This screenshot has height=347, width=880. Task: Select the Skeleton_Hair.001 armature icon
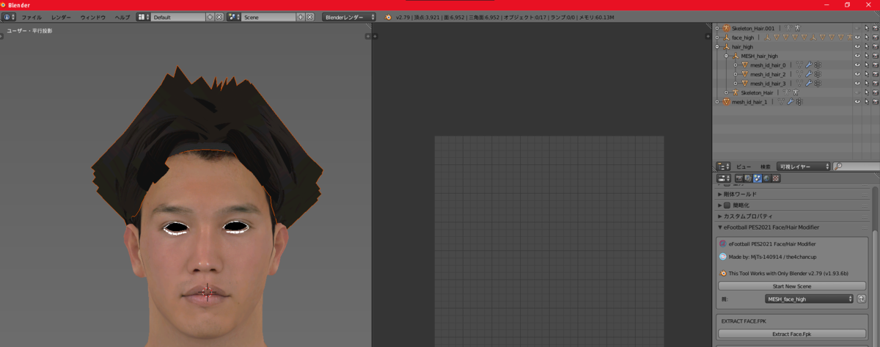(x=726, y=28)
